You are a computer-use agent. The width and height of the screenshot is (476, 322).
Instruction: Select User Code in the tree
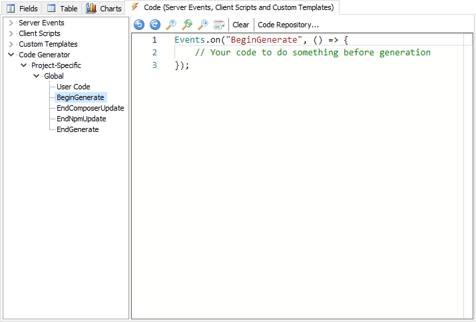point(73,87)
